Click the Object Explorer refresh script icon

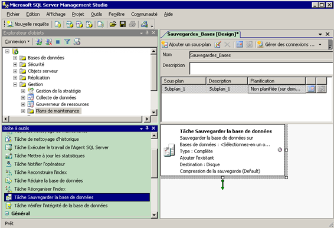(x=77, y=42)
